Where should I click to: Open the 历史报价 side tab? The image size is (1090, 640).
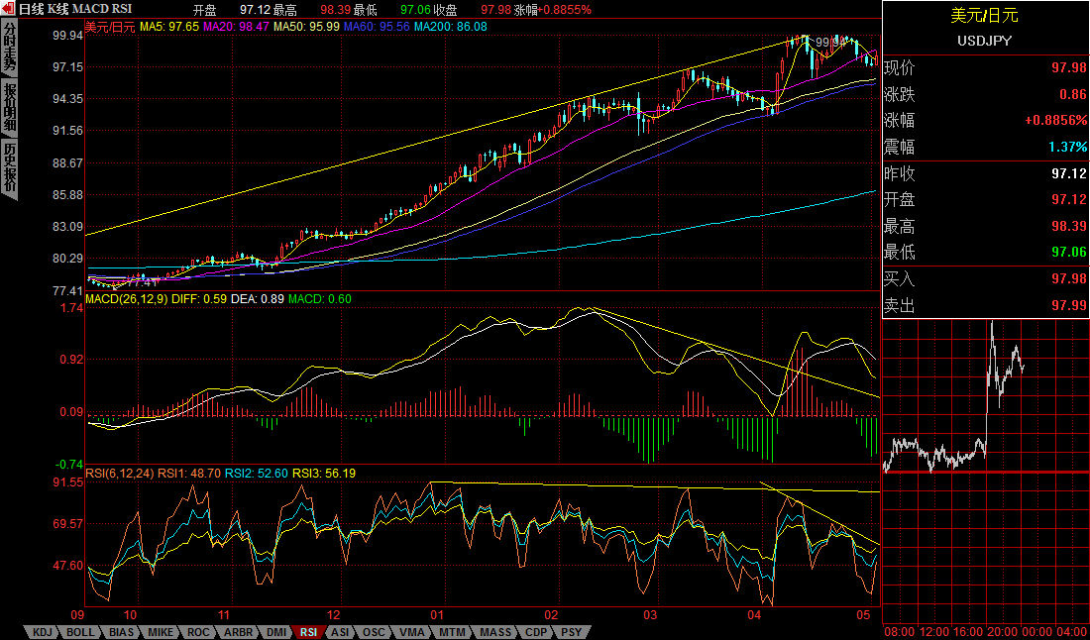point(9,168)
